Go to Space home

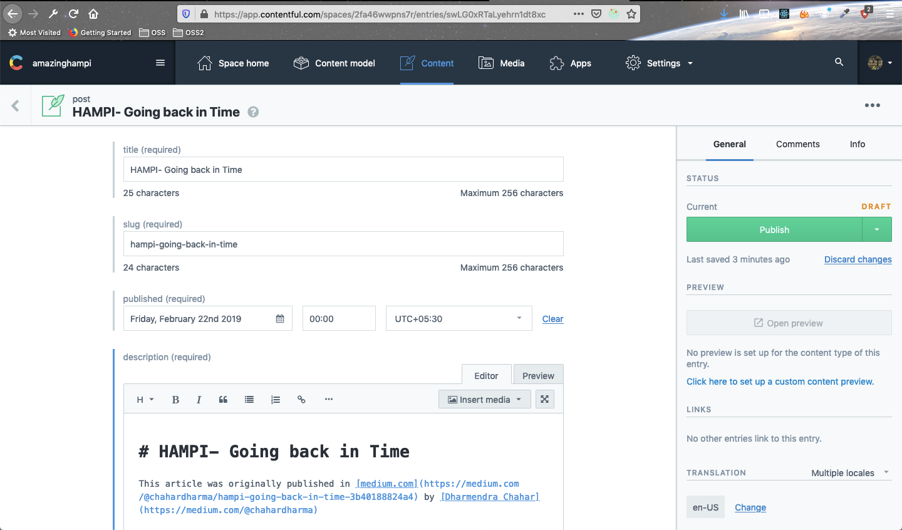tap(233, 63)
